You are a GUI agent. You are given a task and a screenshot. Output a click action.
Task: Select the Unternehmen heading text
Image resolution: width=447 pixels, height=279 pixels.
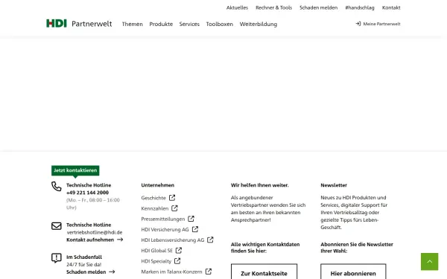(x=158, y=185)
